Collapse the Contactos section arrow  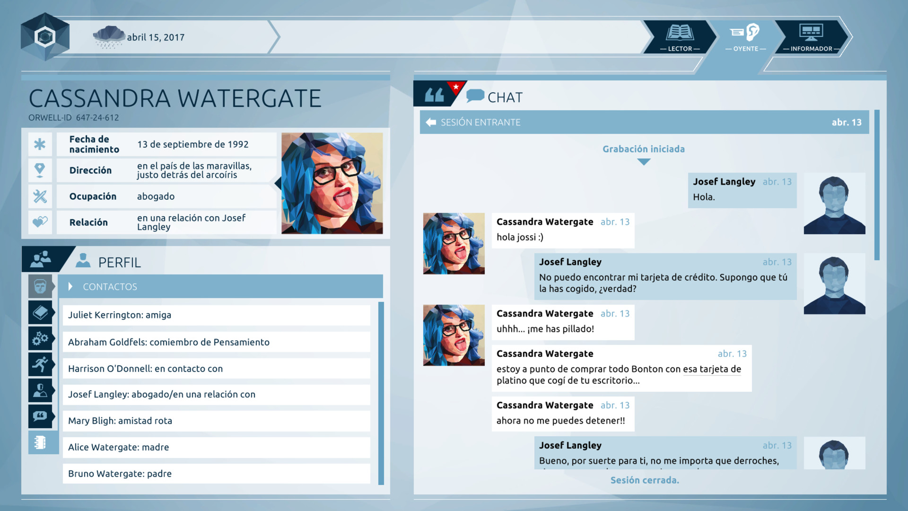pyautogui.click(x=70, y=286)
